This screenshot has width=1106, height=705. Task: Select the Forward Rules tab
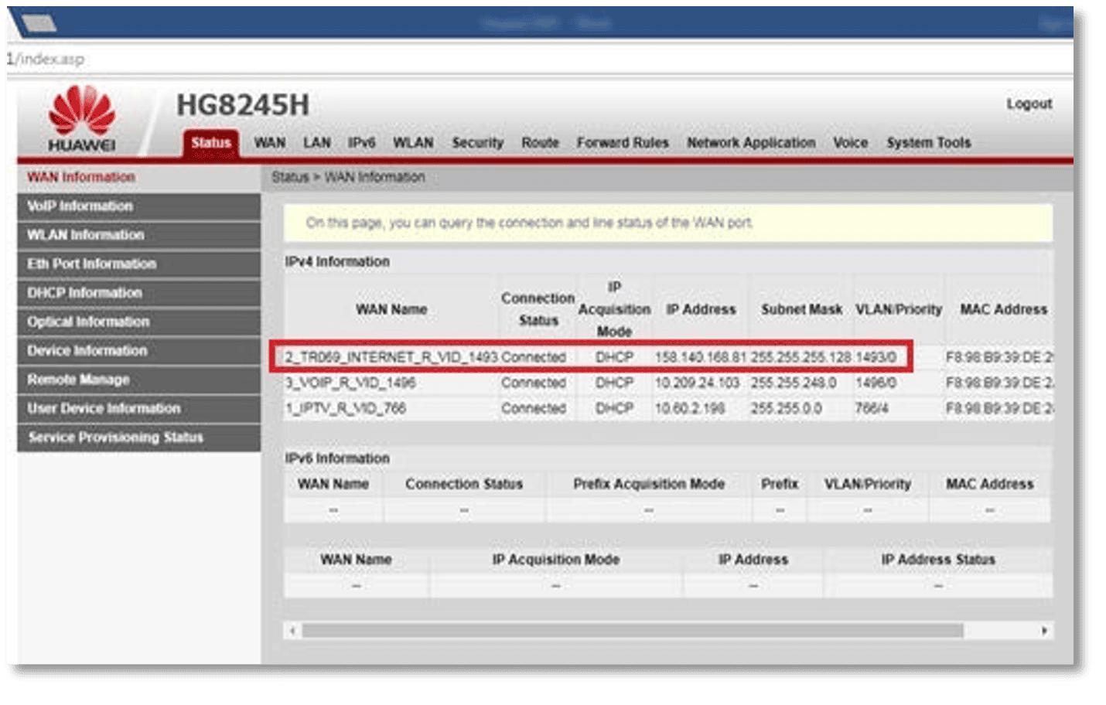coord(622,143)
